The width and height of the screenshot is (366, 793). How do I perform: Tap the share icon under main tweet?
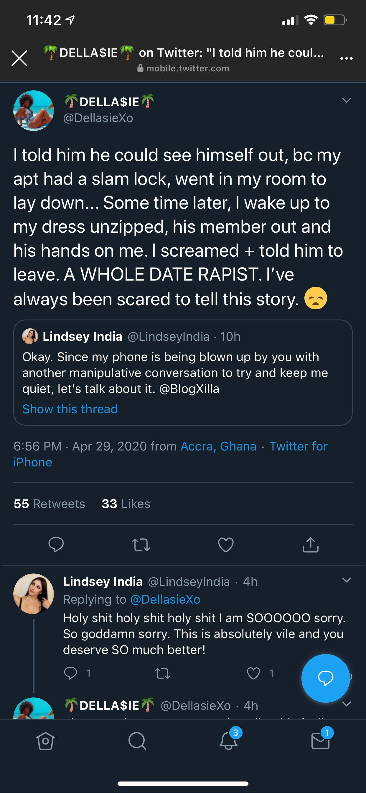[x=311, y=544]
